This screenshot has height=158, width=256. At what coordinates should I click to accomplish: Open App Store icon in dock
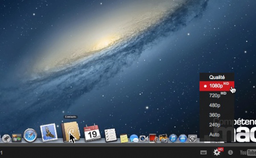(x=183, y=138)
